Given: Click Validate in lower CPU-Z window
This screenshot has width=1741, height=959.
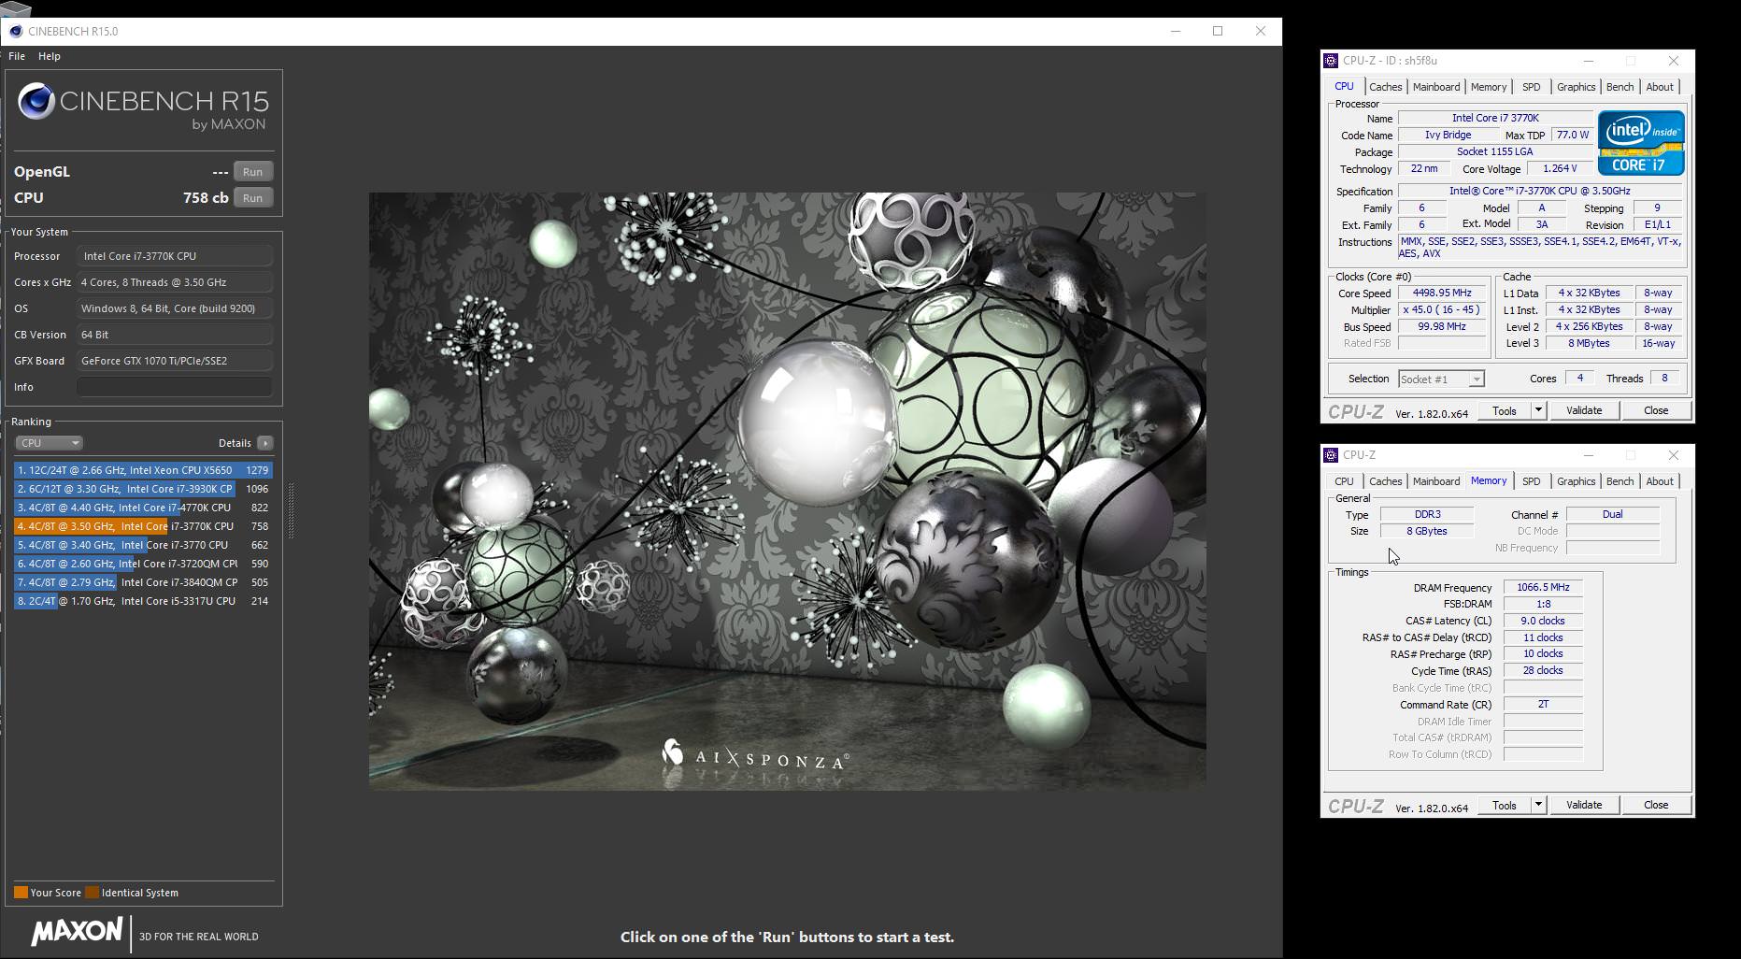Looking at the screenshot, I should click(1584, 805).
